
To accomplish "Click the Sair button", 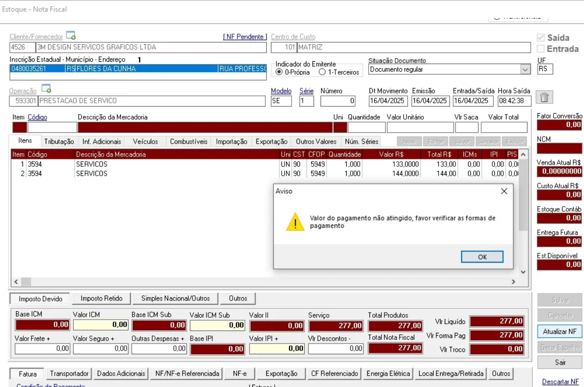I will pyautogui.click(x=560, y=362).
